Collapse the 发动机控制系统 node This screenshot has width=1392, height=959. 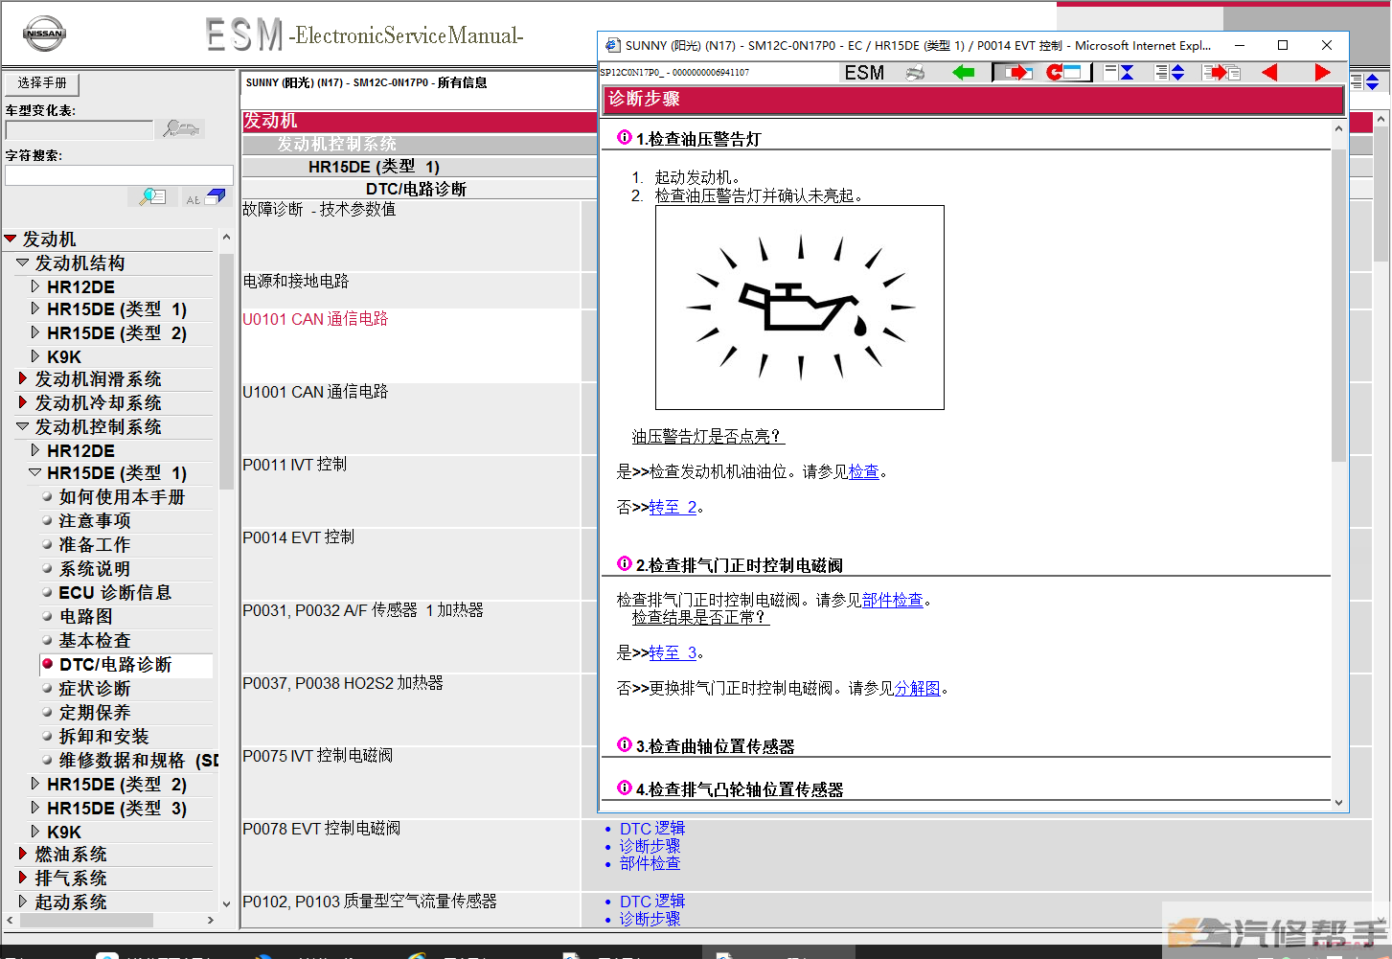coord(23,426)
